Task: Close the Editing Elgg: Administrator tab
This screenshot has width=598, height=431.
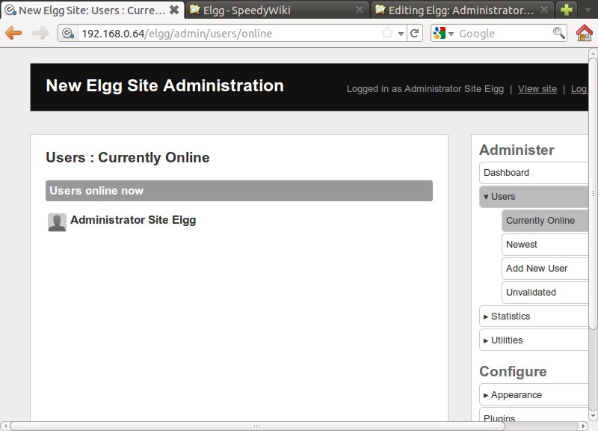Action: pyautogui.click(x=544, y=10)
